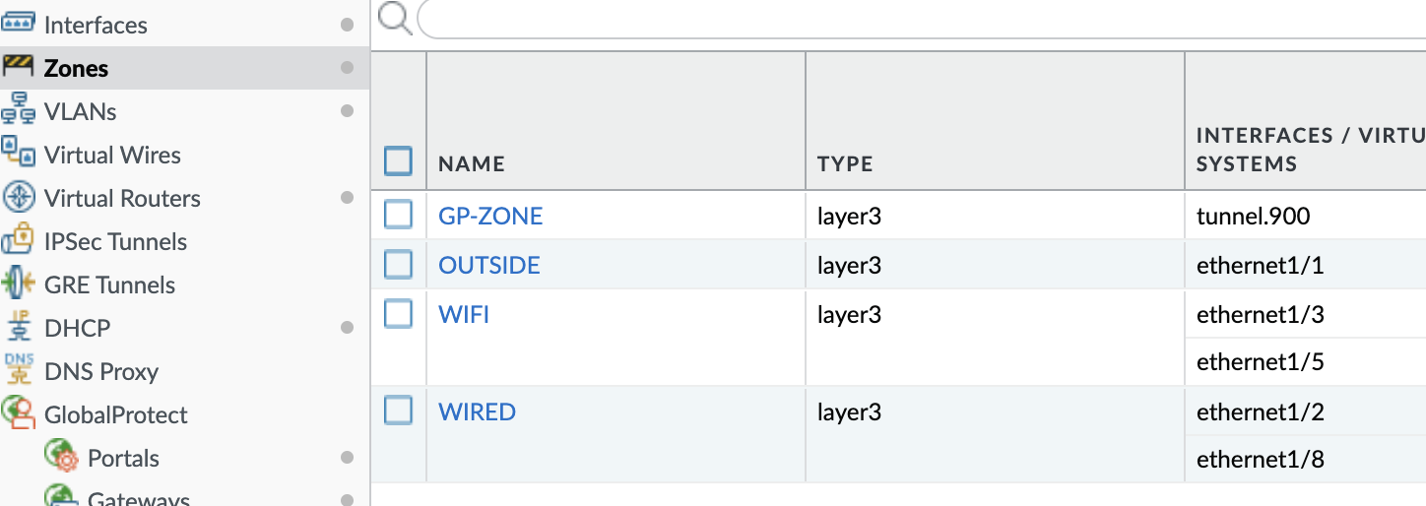The height and width of the screenshot is (506, 1426).
Task: Click the VLANs network icon
Action: [x=19, y=110]
